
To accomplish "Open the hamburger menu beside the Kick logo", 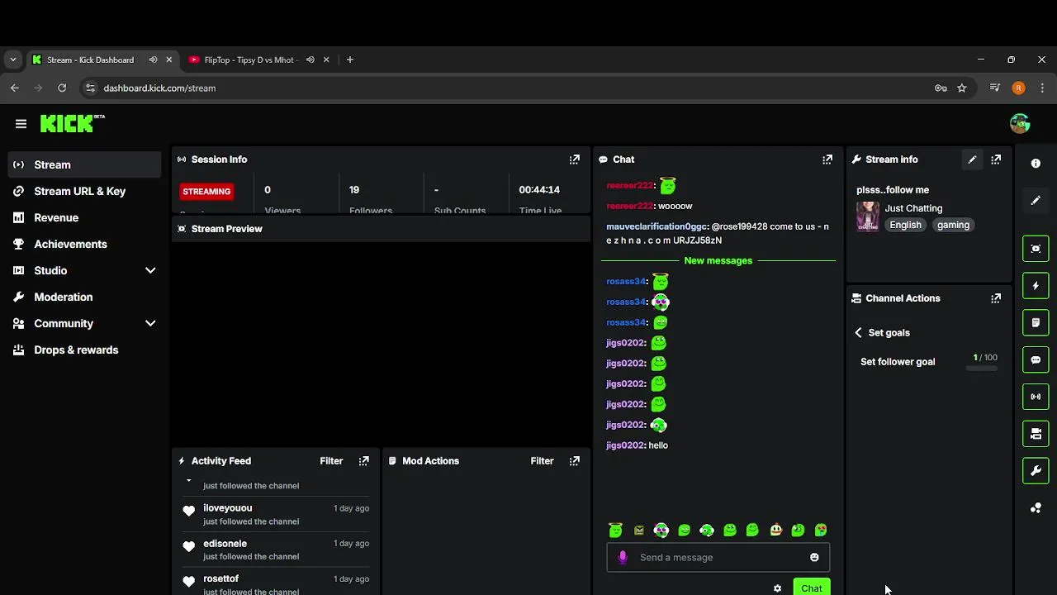I will click(21, 124).
